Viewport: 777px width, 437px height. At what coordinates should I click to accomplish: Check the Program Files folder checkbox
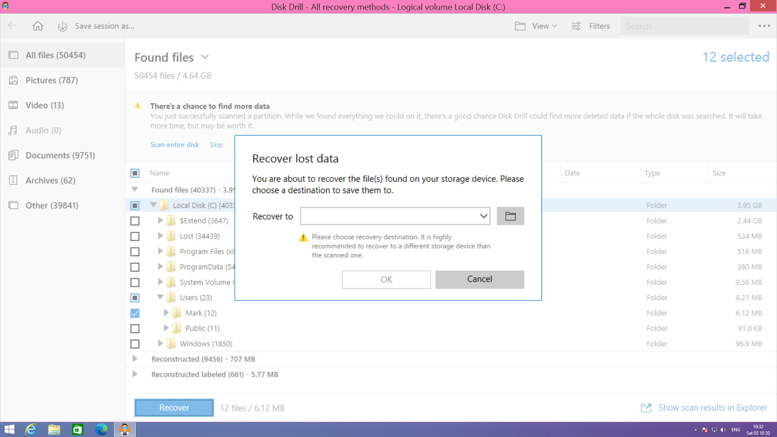tap(135, 252)
